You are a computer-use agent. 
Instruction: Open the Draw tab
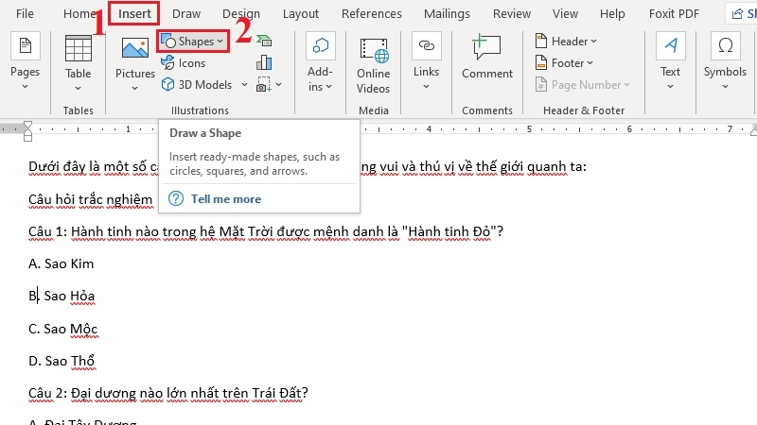(x=186, y=13)
